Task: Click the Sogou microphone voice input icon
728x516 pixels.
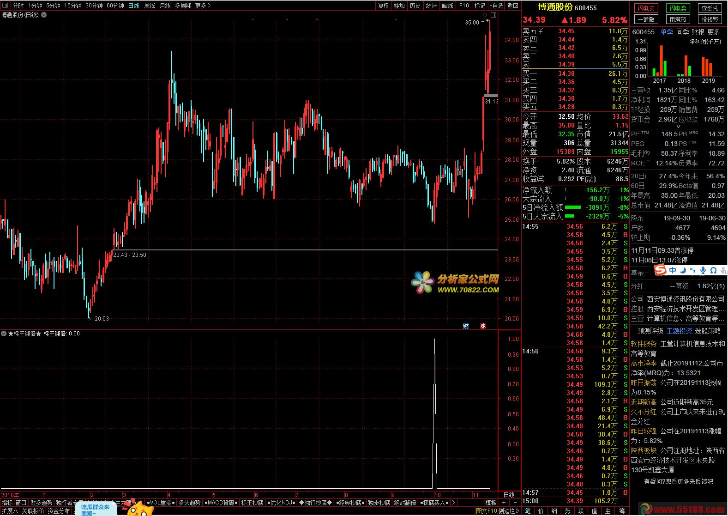Action: 703,270
